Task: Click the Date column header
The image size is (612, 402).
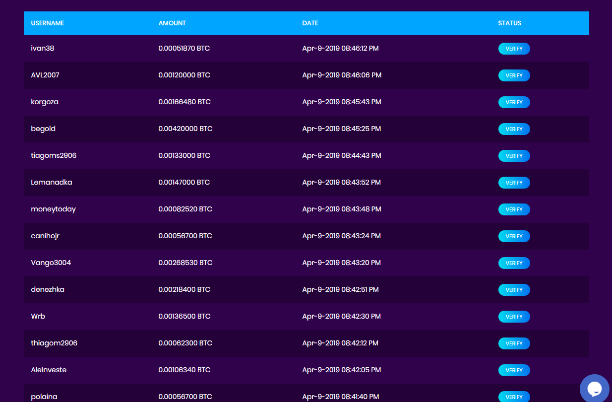Action: 310,23
